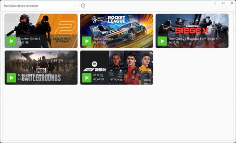Open the info icon next to device dropdown

(x=83, y=6)
